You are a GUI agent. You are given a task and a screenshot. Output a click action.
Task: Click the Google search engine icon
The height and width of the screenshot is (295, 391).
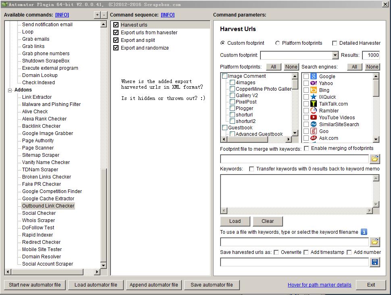click(x=314, y=76)
